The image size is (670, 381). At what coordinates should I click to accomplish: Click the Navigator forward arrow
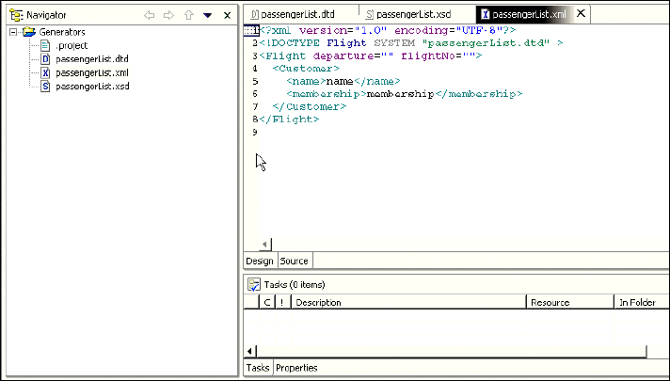pyautogui.click(x=169, y=15)
